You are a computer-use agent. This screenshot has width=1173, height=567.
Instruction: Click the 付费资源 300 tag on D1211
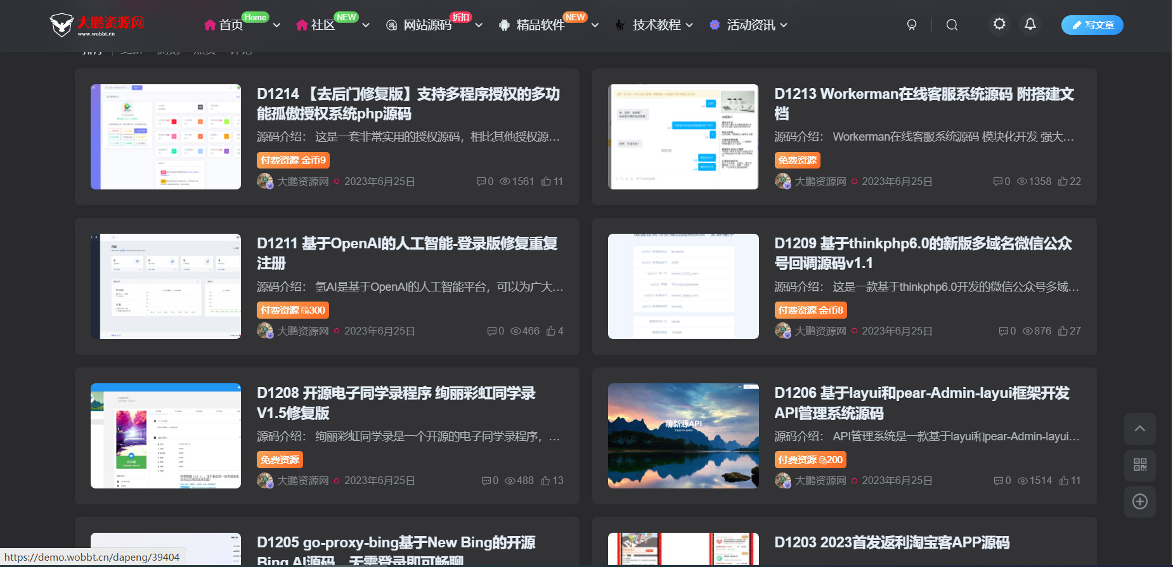(x=292, y=310)
